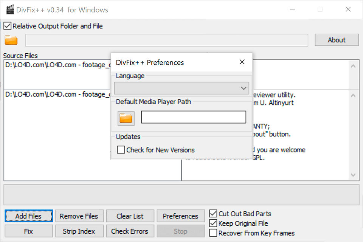The image size is (363, 242).
Task: Open the Preferences dialog button
Action: tap(180, 216)
